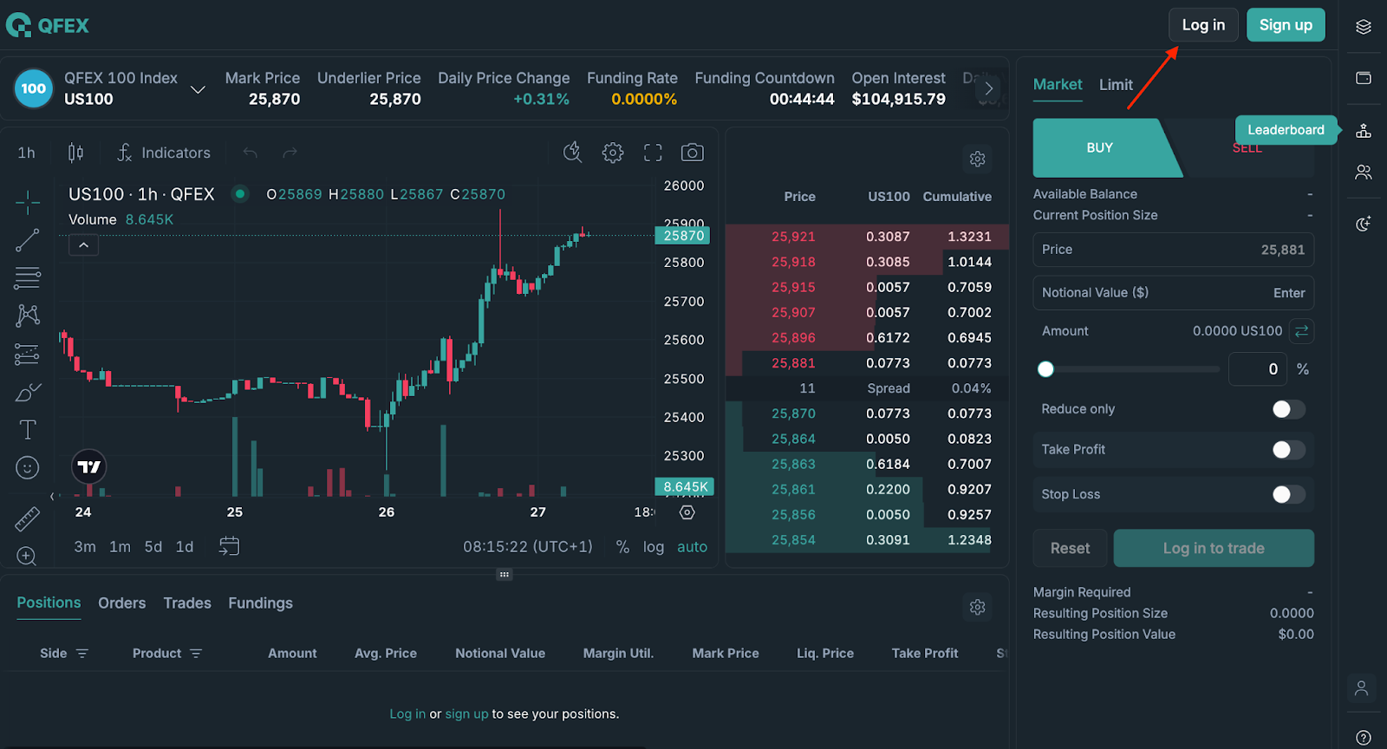Open the layers icon in right sidebar

pyautogui.click(x=1364, y=27)
